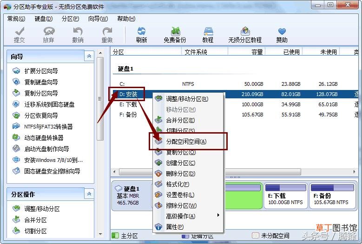The width and height of the screenshot is (362, 244).
Task: Click the 放弃 (discard) toolbar icon
Action: (49, 32)
